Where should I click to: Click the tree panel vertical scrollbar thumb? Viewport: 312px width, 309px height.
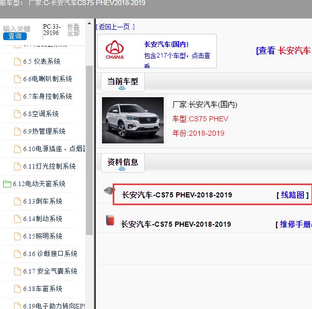click(90, 150)
